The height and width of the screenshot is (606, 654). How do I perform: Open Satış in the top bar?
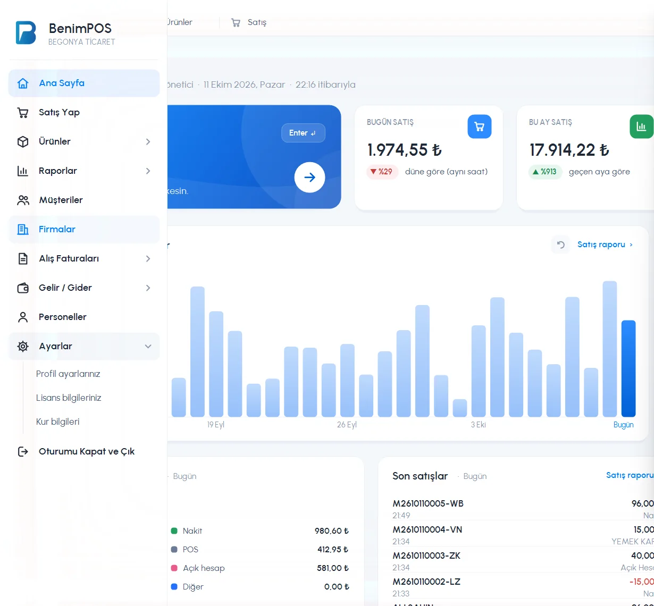[x=249, y=22]
